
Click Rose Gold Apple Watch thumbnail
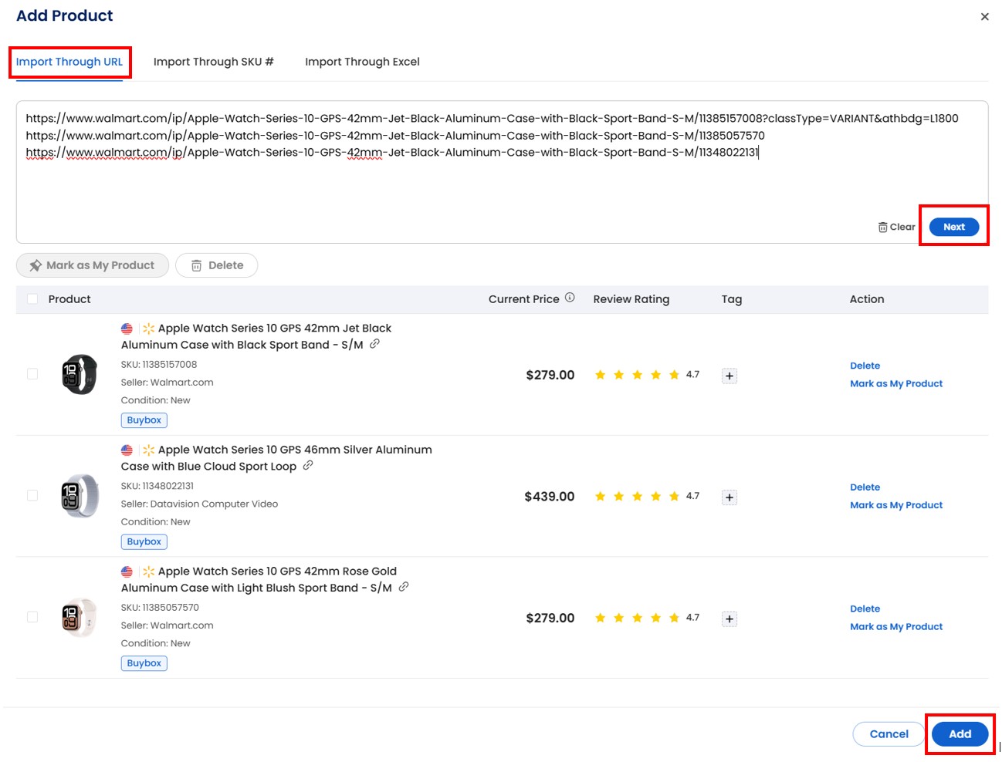coord(80,617)
